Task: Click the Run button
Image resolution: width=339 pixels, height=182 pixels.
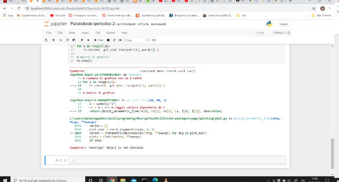Action: (99, 40)
